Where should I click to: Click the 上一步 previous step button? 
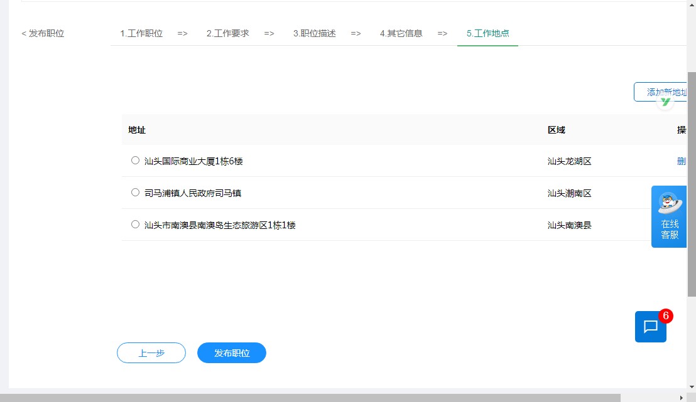click(x=151, y=352)
